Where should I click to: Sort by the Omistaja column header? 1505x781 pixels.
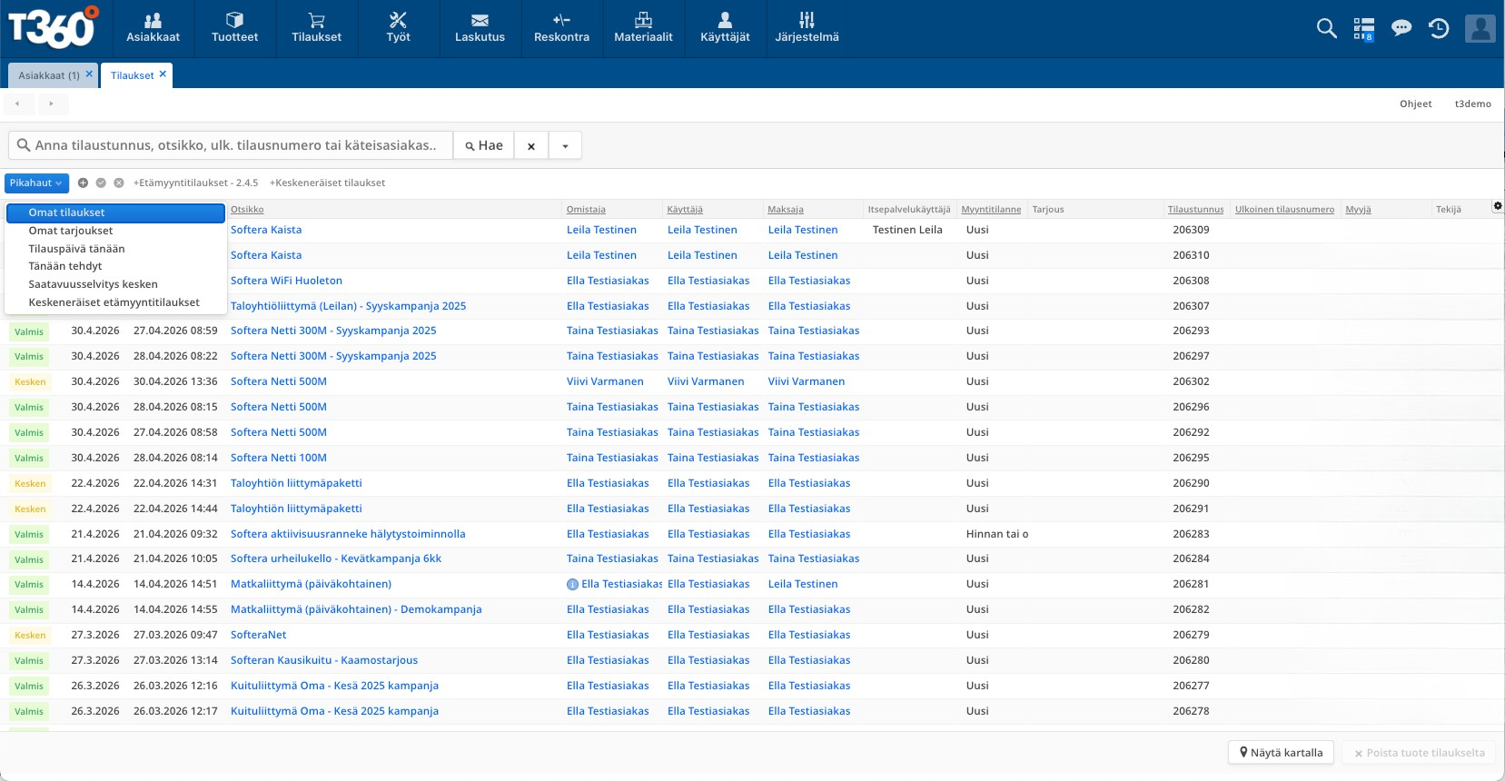[x=586, y=210]
